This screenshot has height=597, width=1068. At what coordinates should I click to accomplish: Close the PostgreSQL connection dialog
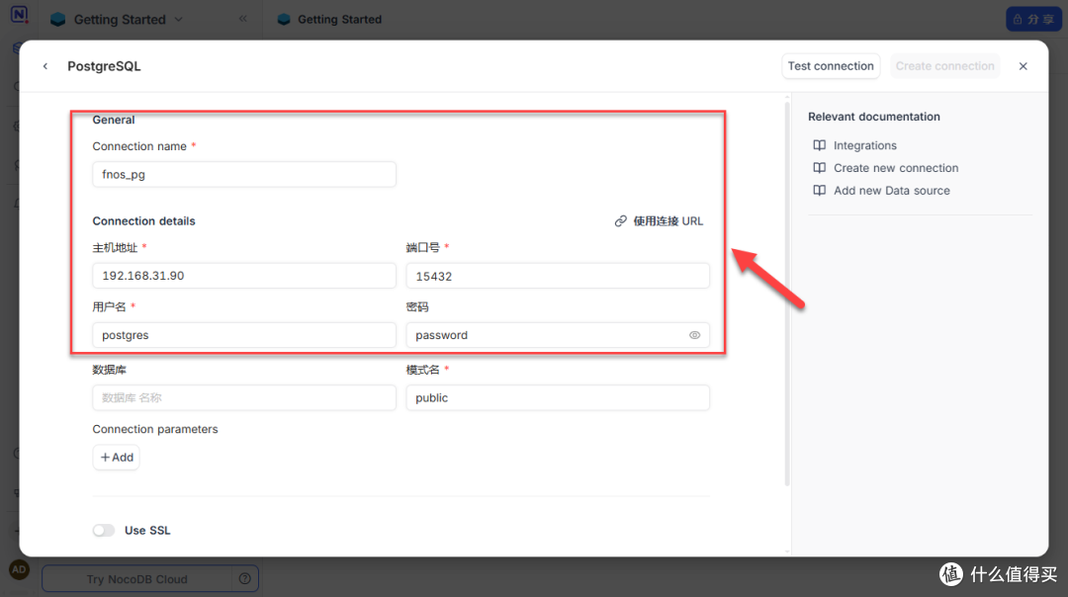(1023, 66)
